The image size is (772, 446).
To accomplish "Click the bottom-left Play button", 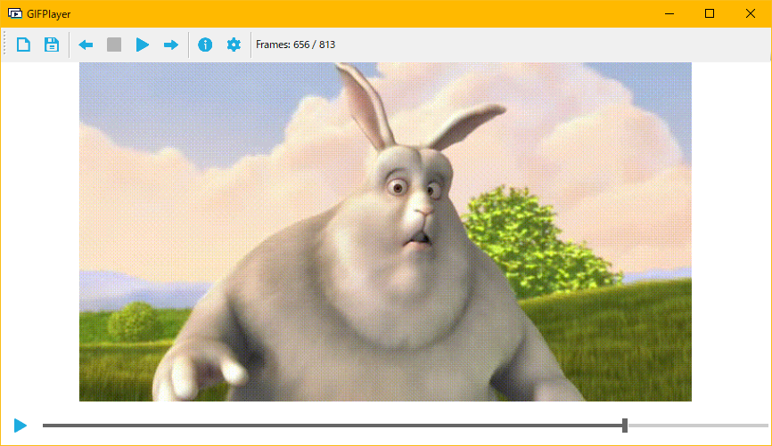I will [21, 426].
